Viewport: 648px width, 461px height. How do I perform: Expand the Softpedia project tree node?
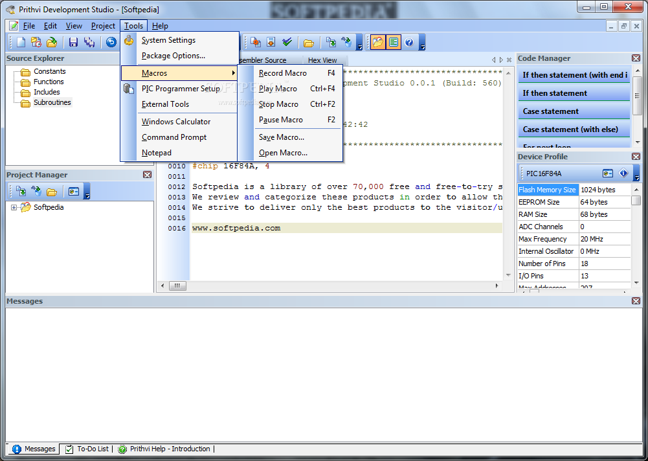pyautogui.click(x=14, y=208)
